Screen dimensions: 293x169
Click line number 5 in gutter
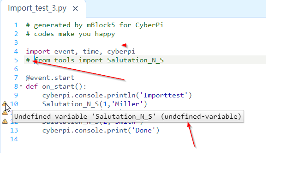tap(16, 60)
